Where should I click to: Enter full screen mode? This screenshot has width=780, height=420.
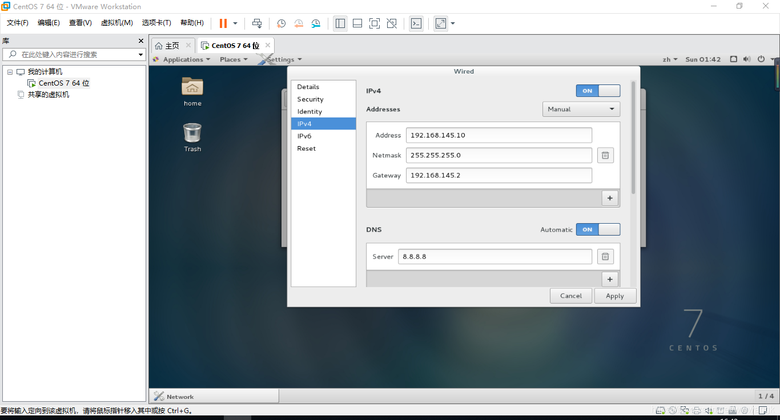[375, 23]
